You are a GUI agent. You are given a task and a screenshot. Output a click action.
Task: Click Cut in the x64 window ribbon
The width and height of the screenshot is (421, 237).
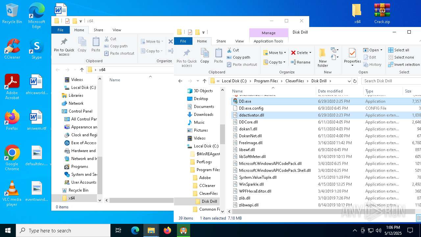pos(110,39)
